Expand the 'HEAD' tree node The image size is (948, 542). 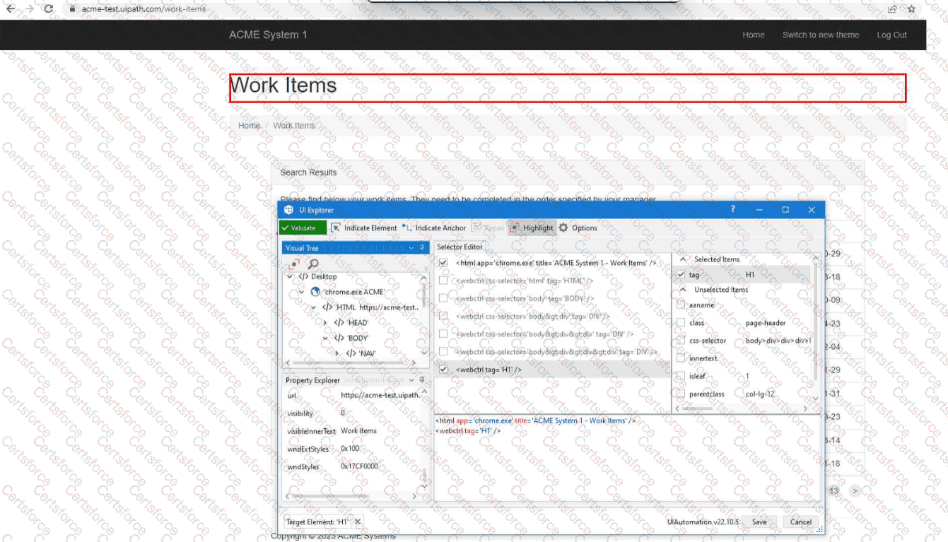[x=325, y=323]
